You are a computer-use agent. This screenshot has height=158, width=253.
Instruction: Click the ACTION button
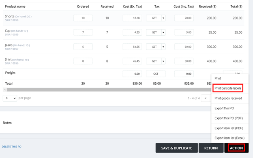click(x=236, y=148)
